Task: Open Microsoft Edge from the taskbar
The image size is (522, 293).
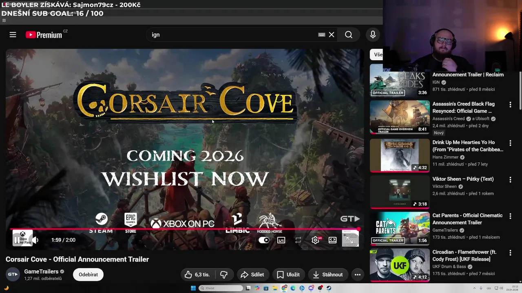Action: pyautogui.click(x=293, y=288)
